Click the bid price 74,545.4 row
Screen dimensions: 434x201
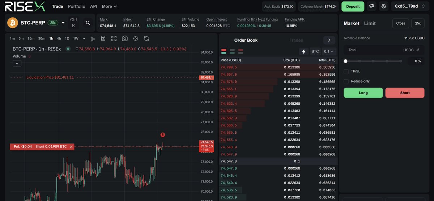pos(278,176)
